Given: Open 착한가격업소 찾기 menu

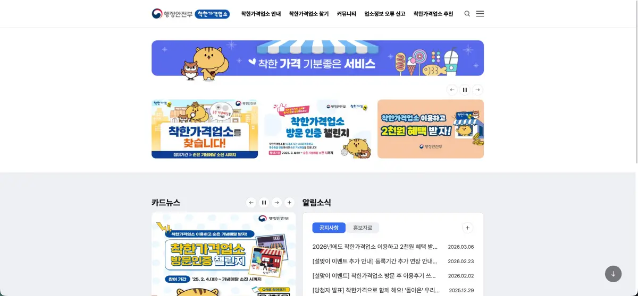Looking at the screenshot, I should click(x=309, y=14).
